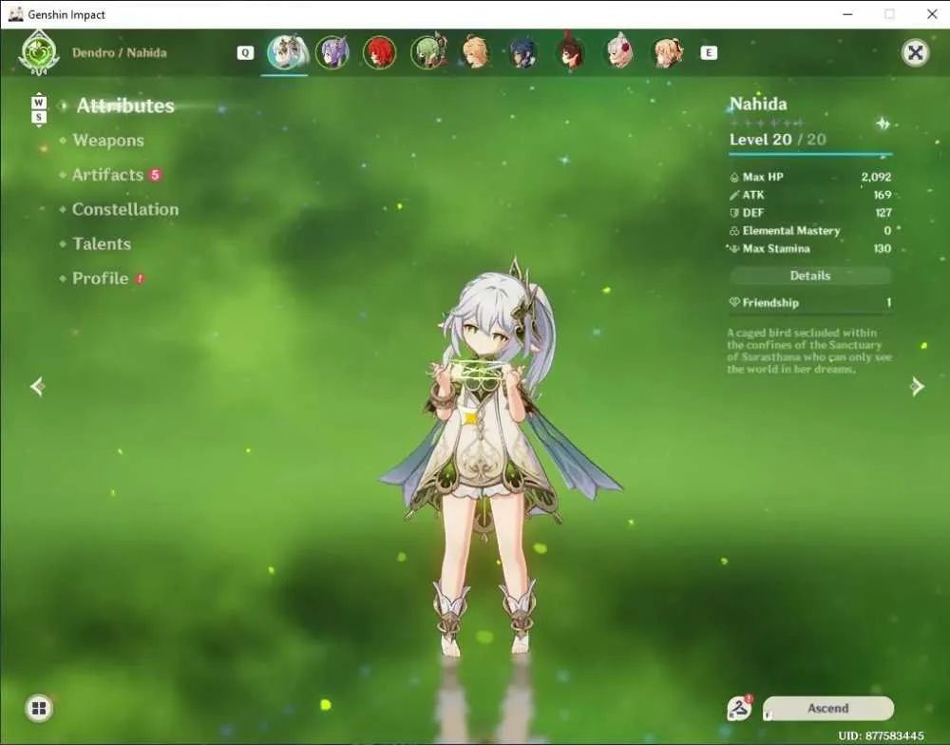This screenshot has height=745, width=950.
Task: Click the Q key previous-character icon
Action: pyautogui.click(x=245, y=52)
